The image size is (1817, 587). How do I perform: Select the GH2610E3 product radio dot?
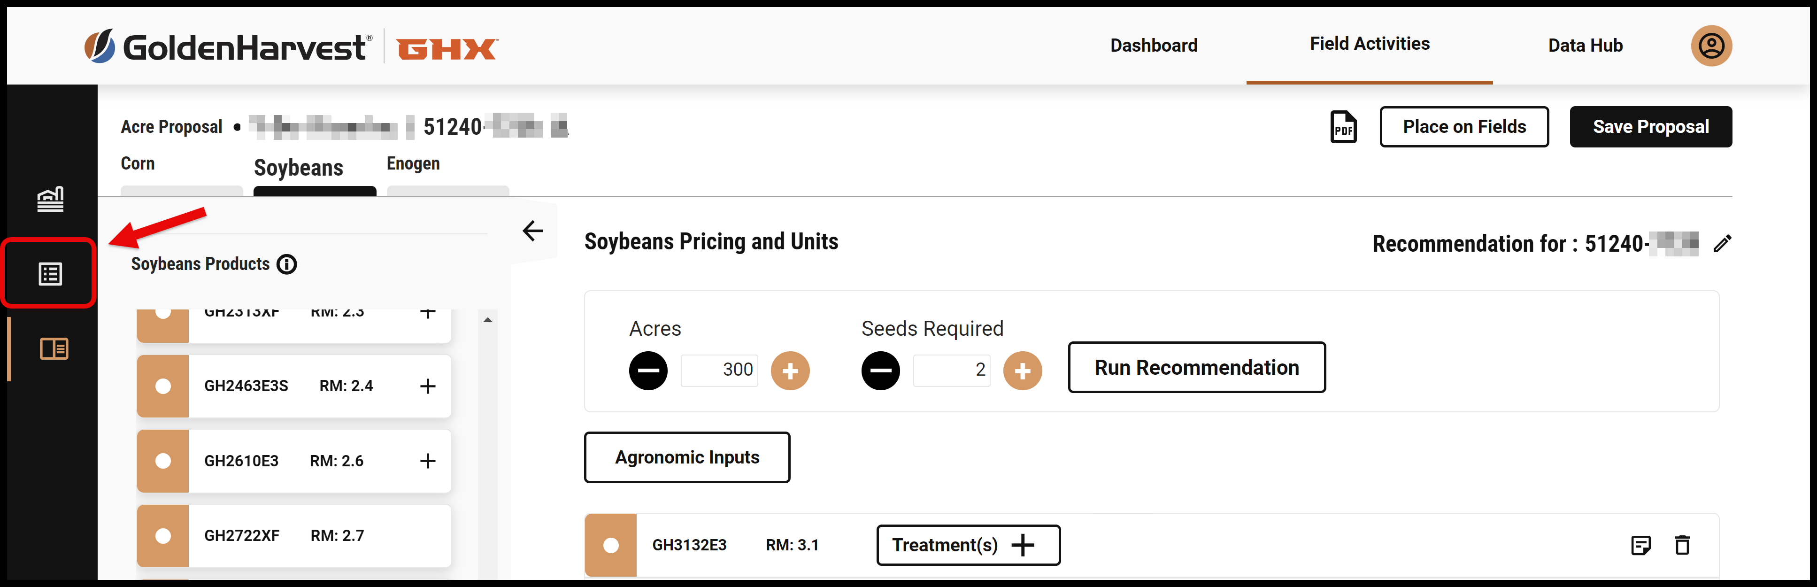click(x=163, y=461)
